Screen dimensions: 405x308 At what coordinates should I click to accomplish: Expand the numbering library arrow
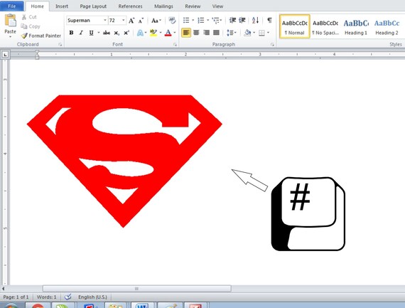207,20
